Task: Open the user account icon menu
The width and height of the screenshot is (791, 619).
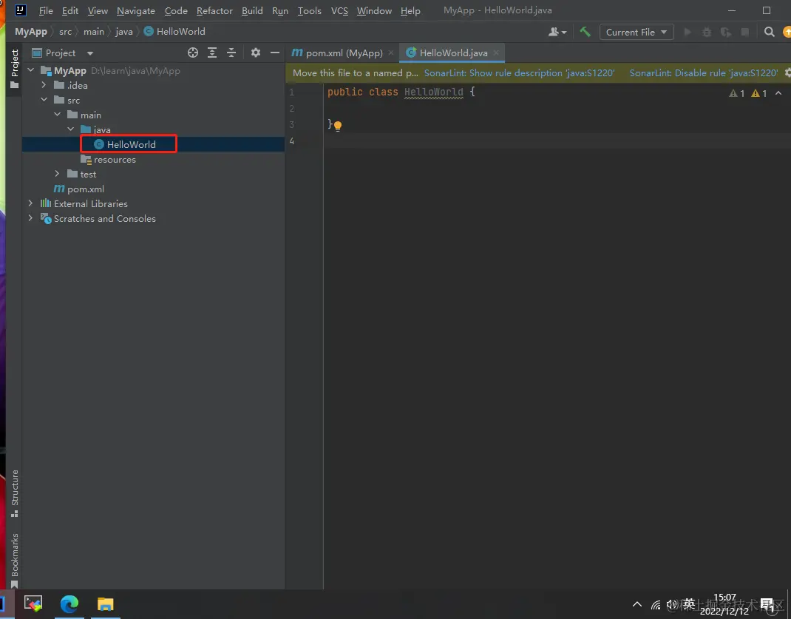Action: [557, 32]
